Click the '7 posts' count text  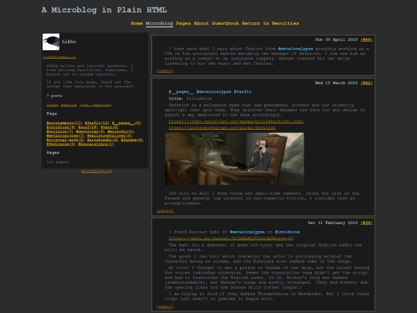(54, 96)
